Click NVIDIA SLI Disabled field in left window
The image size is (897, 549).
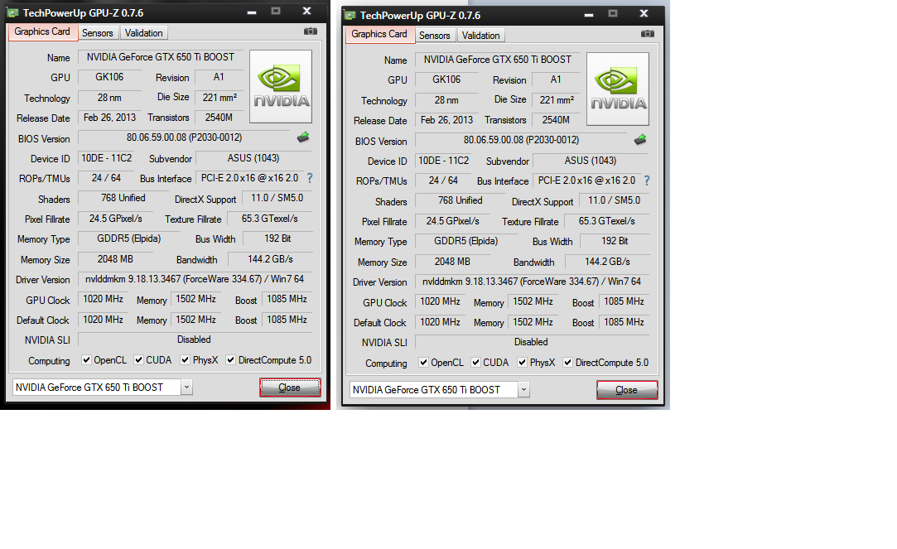coord(195,340)
